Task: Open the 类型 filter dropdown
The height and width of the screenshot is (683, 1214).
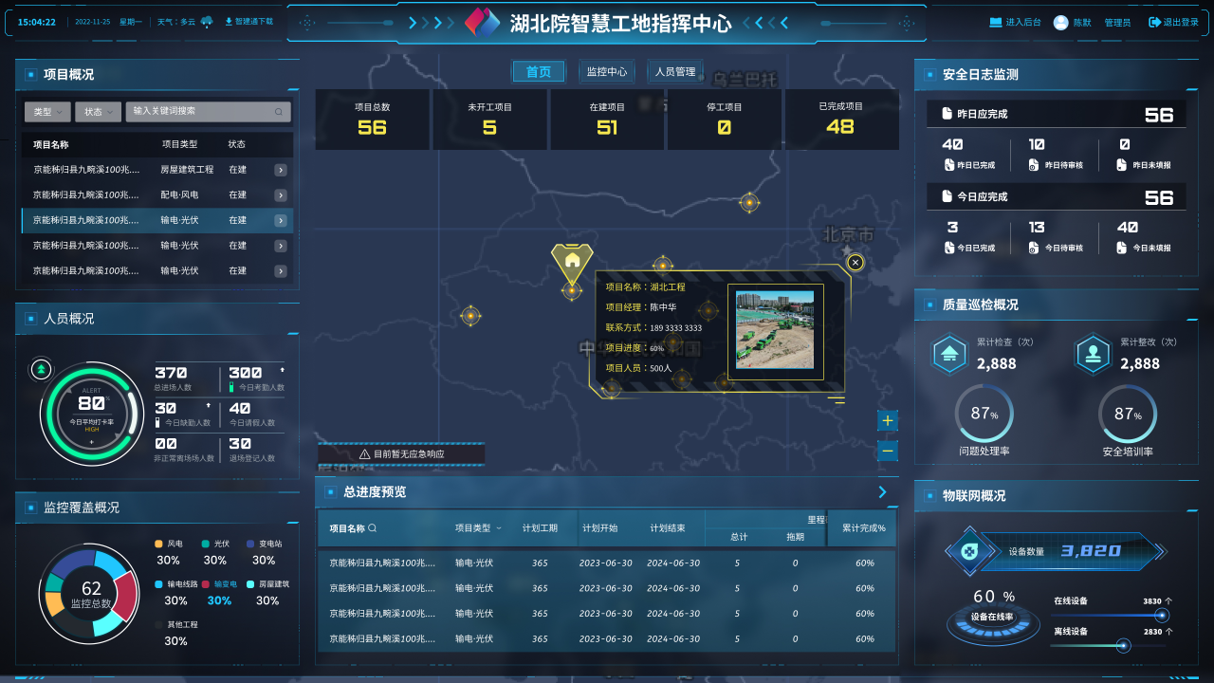Action: [47, 112]
